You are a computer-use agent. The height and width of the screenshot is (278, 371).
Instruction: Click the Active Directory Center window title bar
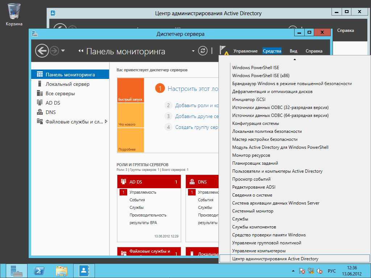[208, 13]
